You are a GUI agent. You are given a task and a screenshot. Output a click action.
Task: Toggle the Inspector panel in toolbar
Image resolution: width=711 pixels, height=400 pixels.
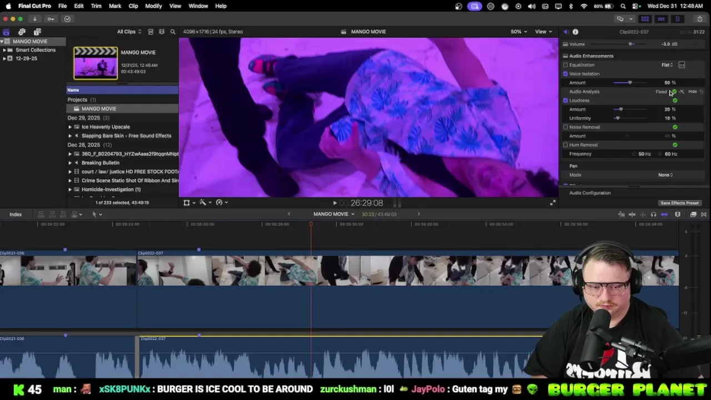point(677,19)
